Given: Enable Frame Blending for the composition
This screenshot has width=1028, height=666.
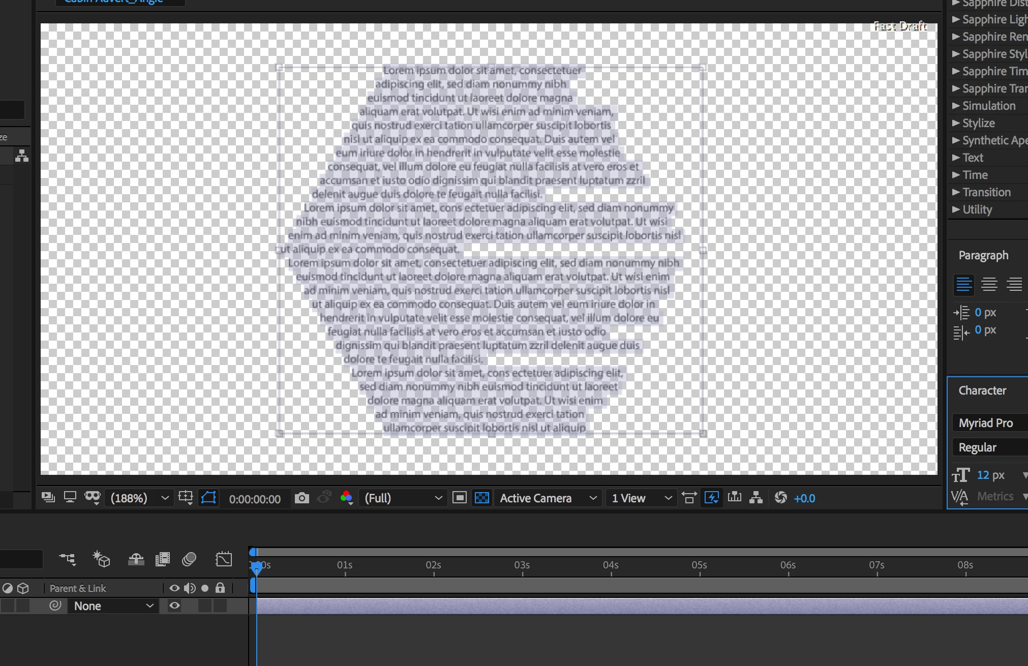Looking at the screenshot, I should 162,559.
